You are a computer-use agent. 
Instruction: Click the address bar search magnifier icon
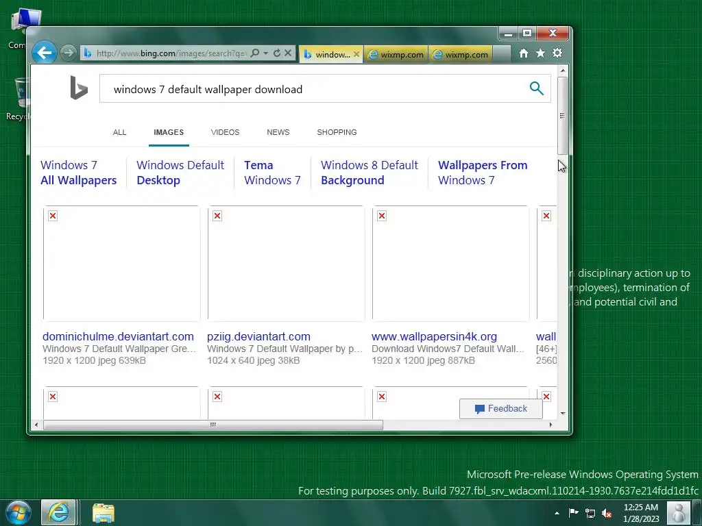click(255, 53)
